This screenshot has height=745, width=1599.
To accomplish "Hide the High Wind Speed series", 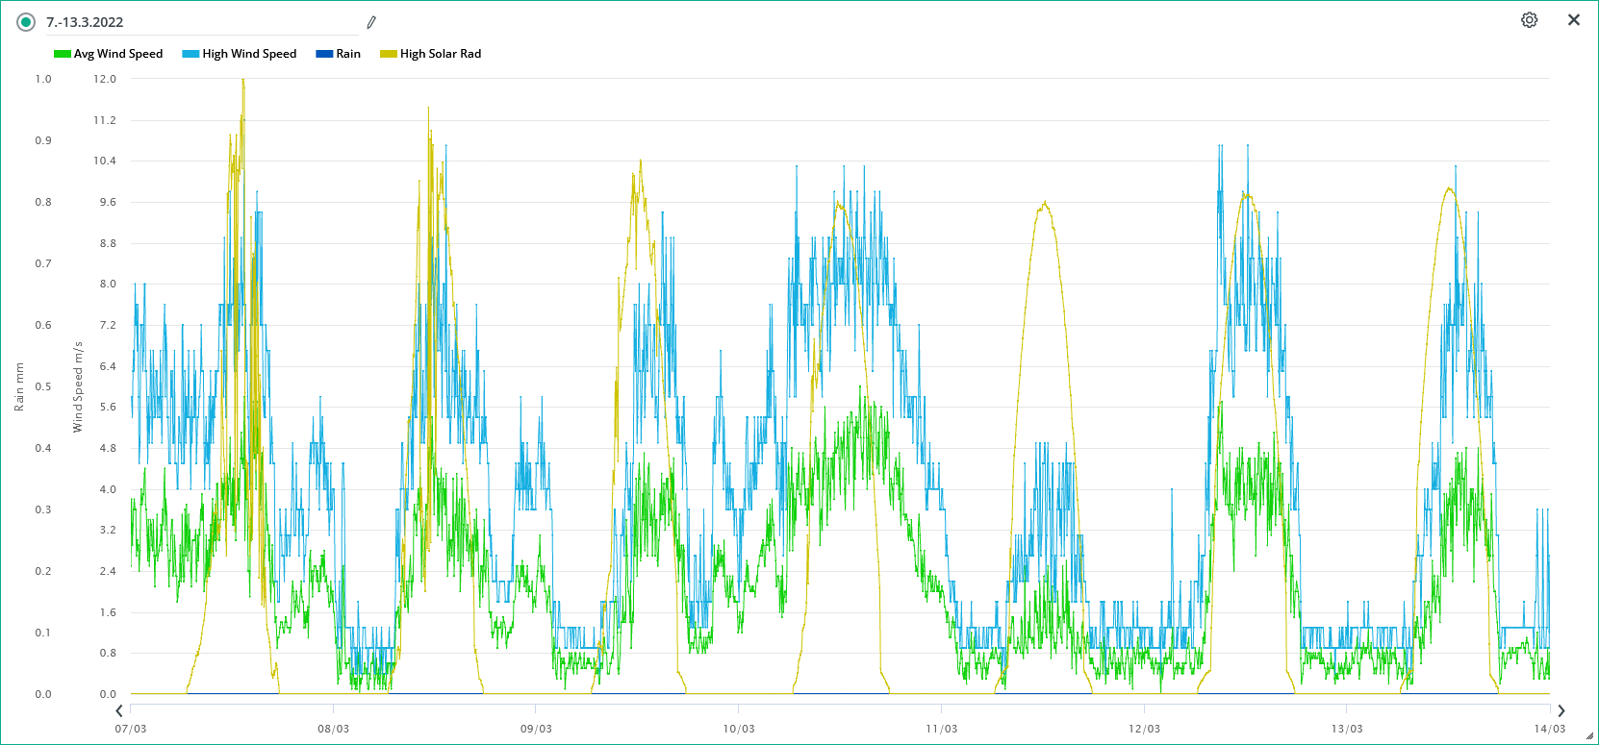I will pos(249,54).
